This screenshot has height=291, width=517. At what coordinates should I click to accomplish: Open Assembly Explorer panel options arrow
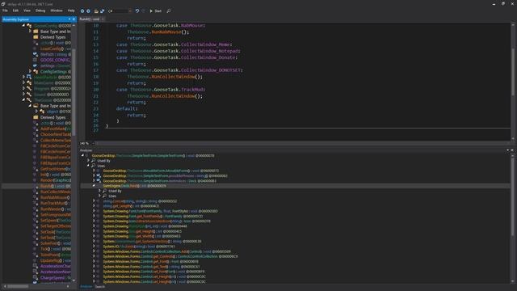tap(69, 19)
